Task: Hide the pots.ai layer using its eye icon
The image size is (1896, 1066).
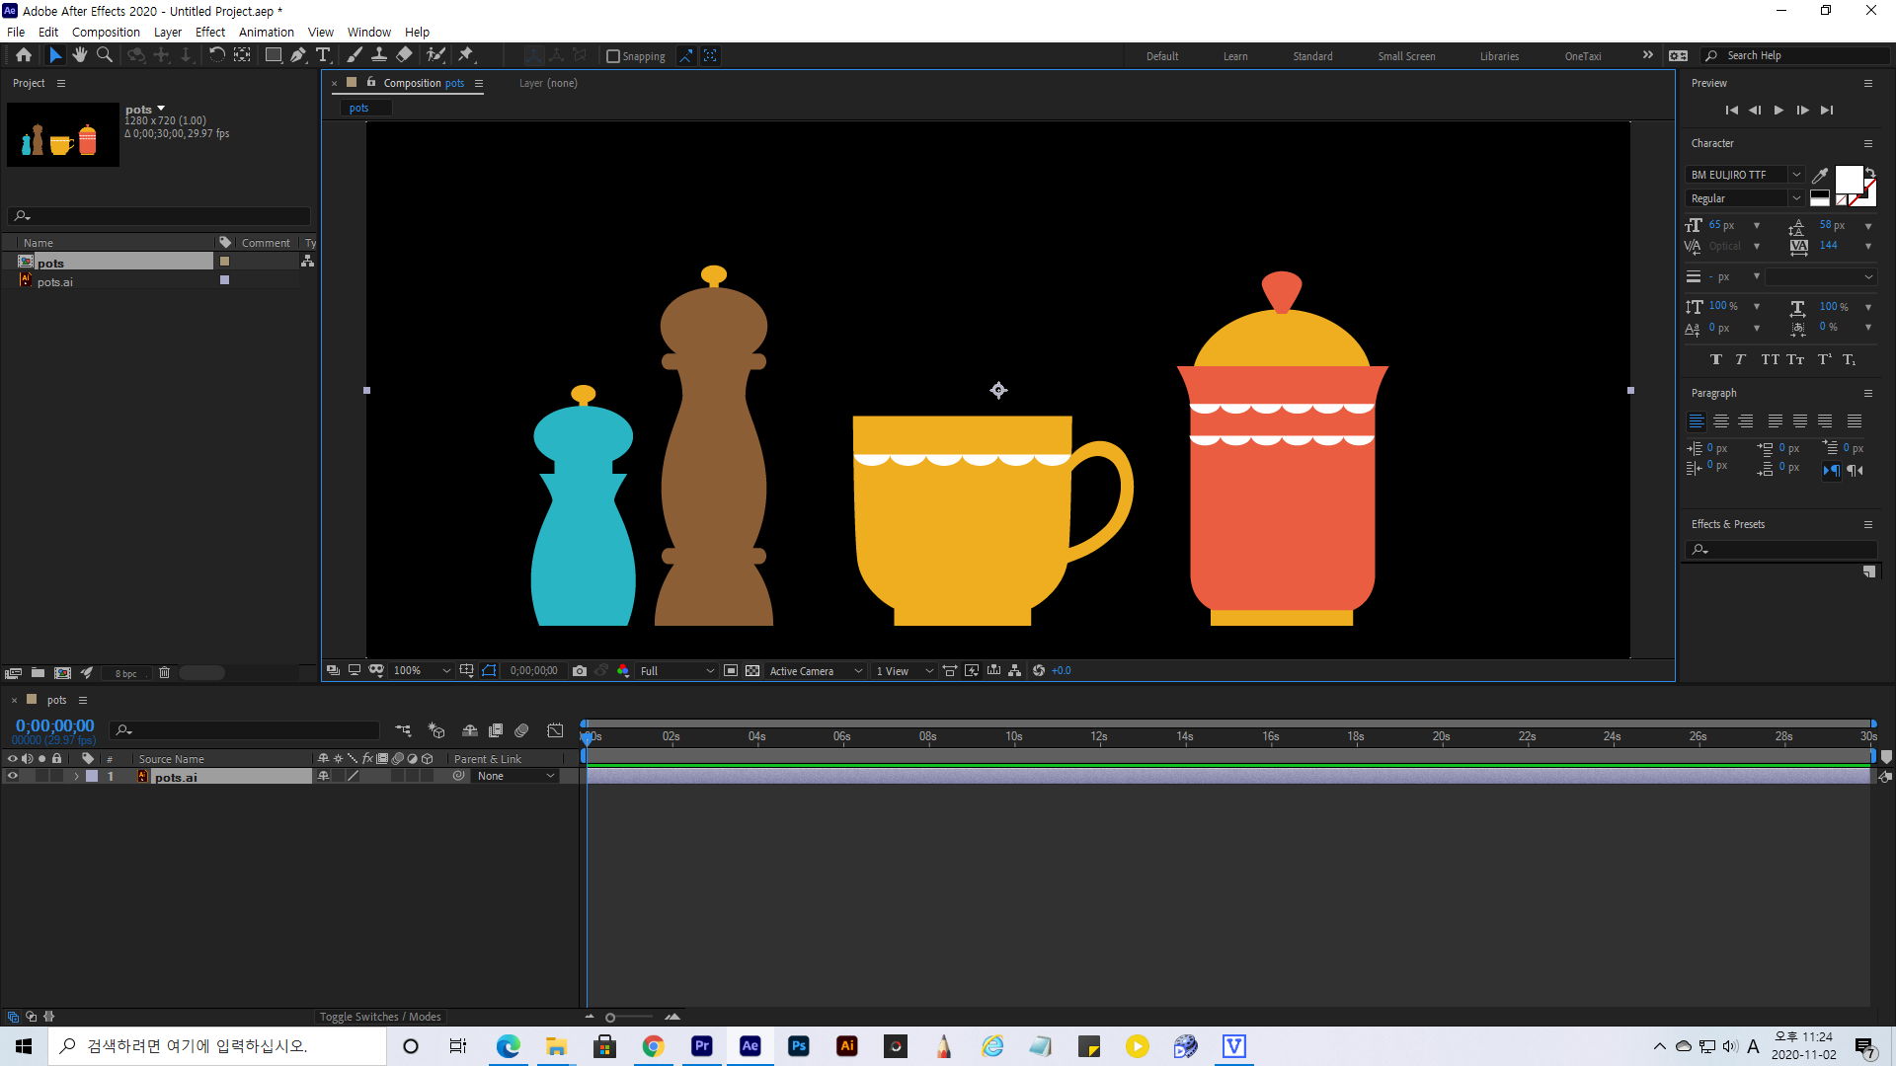Action: pyautogui.click(x=13, y=777)
